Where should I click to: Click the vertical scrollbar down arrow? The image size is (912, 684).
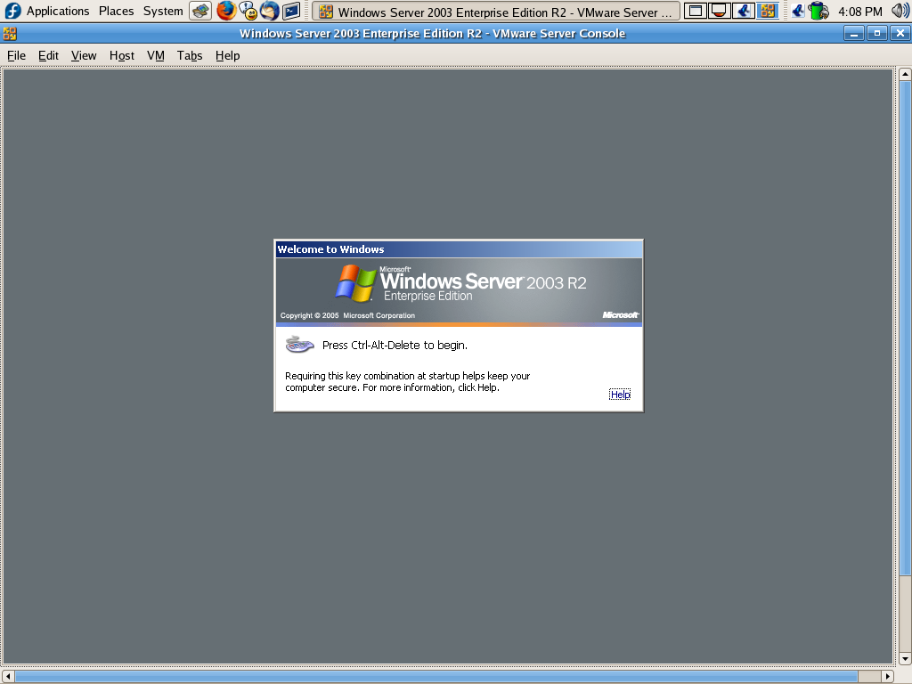(x=905, y=658)
